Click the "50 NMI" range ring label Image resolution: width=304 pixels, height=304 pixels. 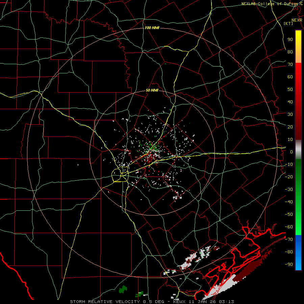152,90
